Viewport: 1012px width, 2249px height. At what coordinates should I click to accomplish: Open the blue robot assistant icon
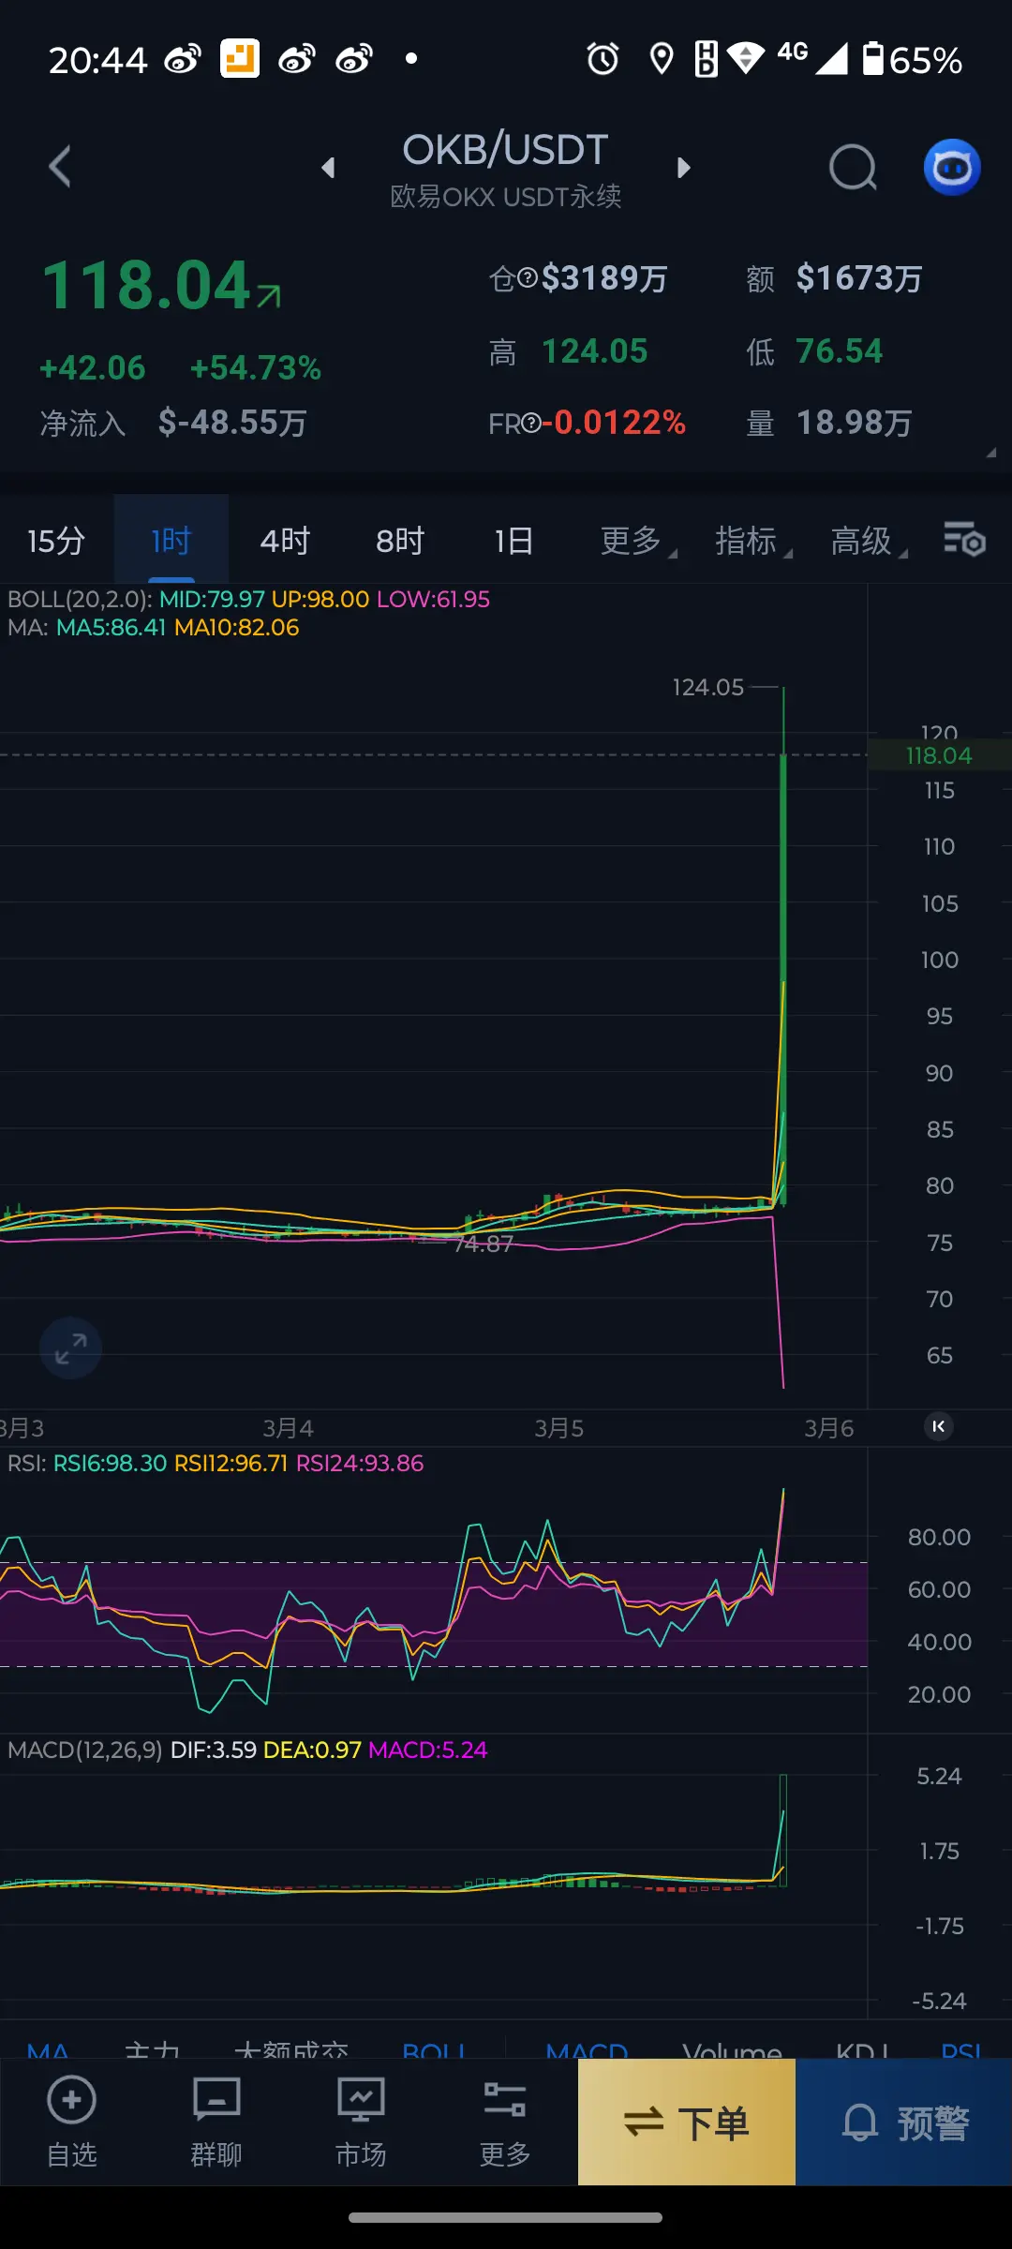952,168
